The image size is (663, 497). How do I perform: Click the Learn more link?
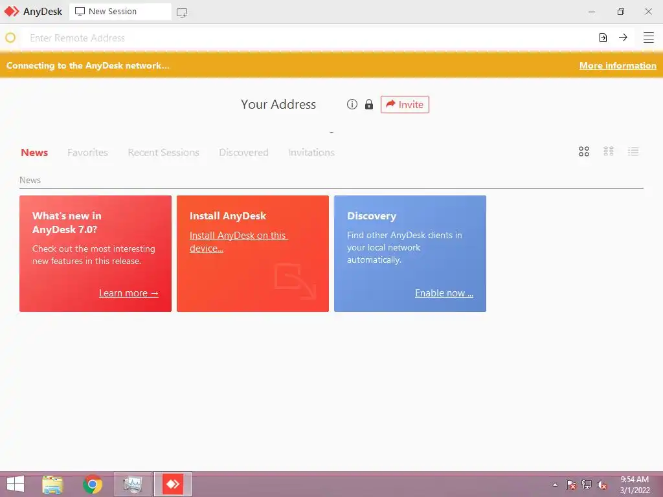(129, 293)
